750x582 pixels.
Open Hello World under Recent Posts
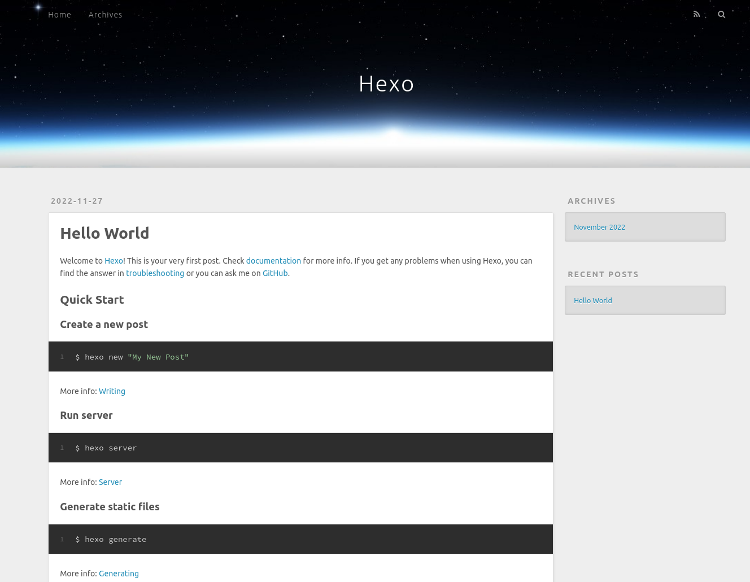[x=593, y=300]
